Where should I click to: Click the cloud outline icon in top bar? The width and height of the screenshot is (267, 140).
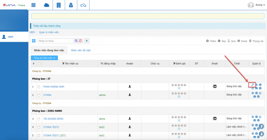click(x=83, y=5)
